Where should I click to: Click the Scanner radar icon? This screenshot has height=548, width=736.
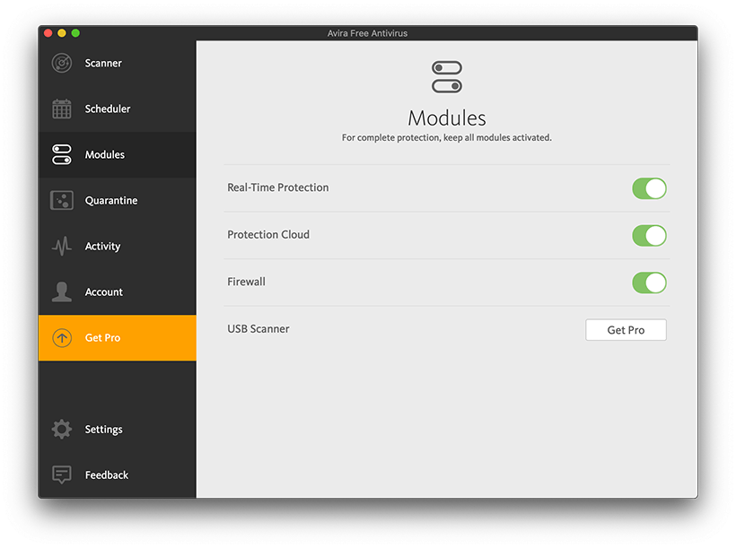pos(62,63)
